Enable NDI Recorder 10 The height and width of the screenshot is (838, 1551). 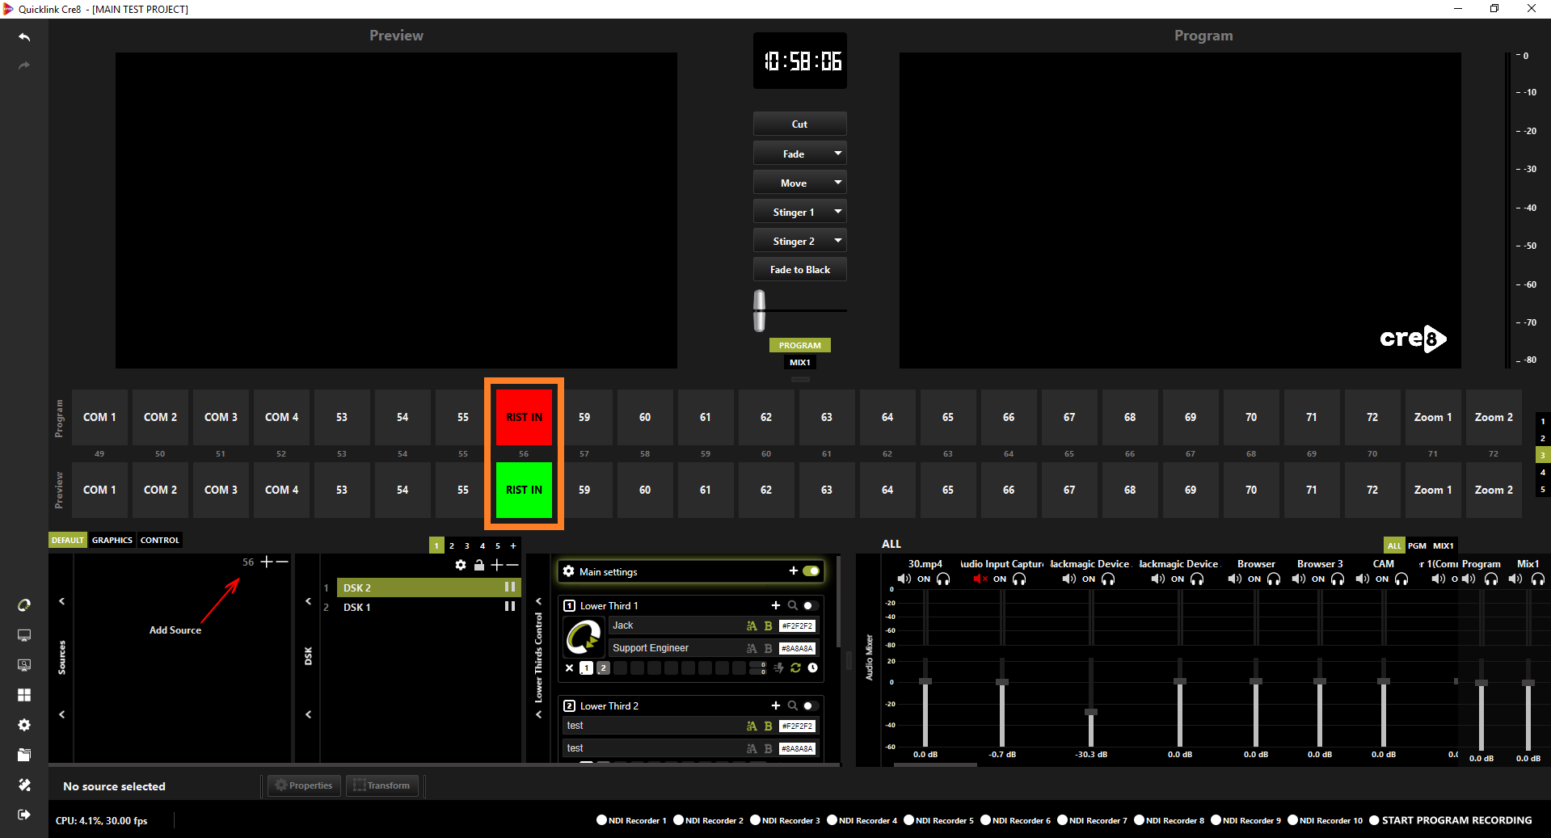coord(1292,820)
